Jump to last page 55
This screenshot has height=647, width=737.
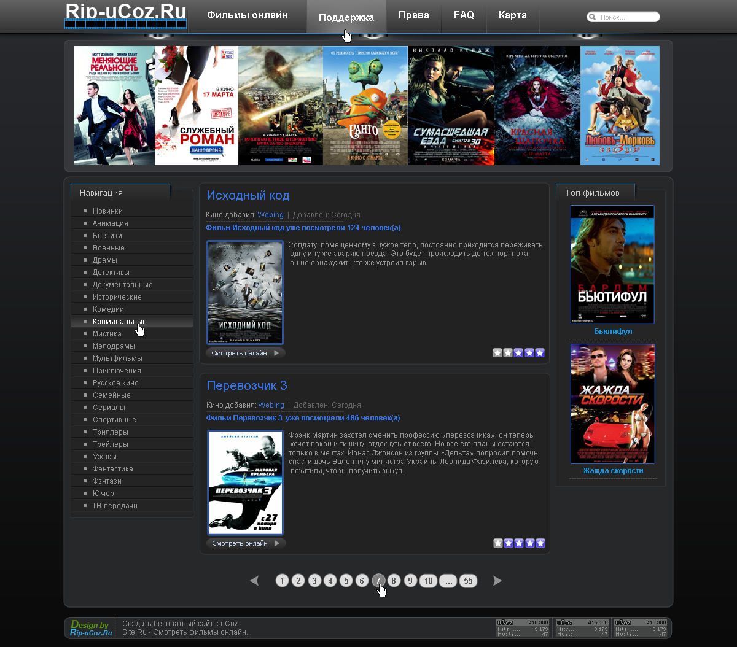pyautogui.click(x=468, y=581)
